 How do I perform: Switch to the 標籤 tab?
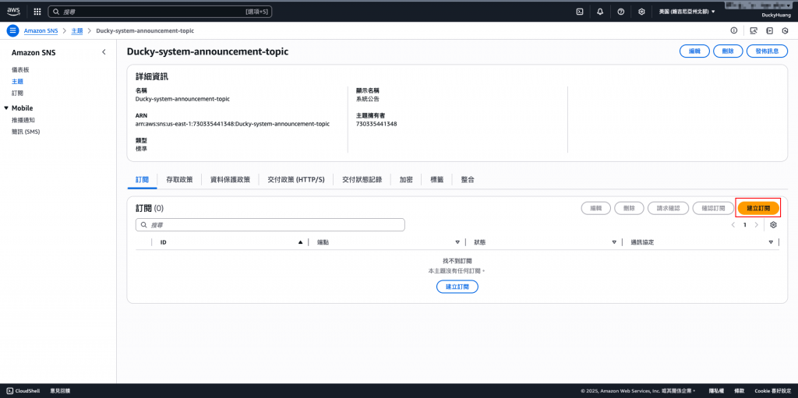click(x=437, y=180)
